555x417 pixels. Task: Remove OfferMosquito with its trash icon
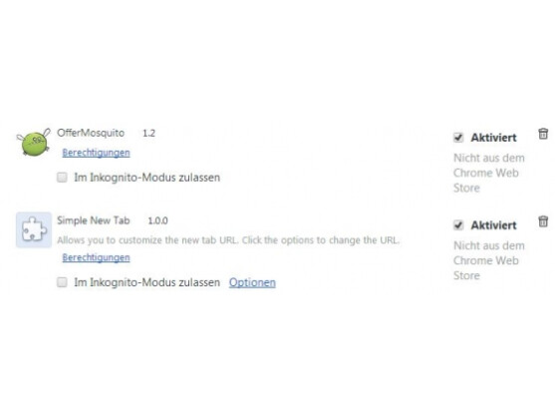tap(543, 134)
